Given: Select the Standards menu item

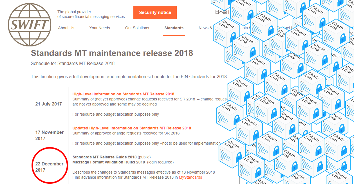Looking at the screenshot, I should pyautogui.click(x=174, y=28).
